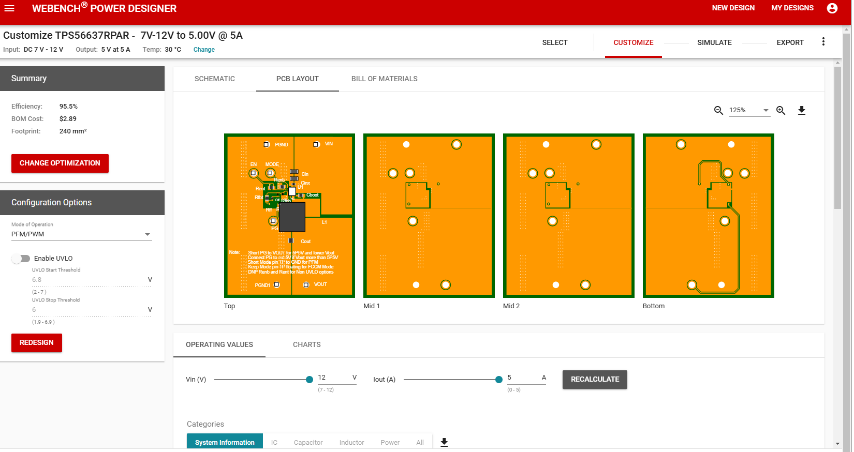Screen dimensions: 854x452
Task: Click the user account profile icon
Action: 832,8
